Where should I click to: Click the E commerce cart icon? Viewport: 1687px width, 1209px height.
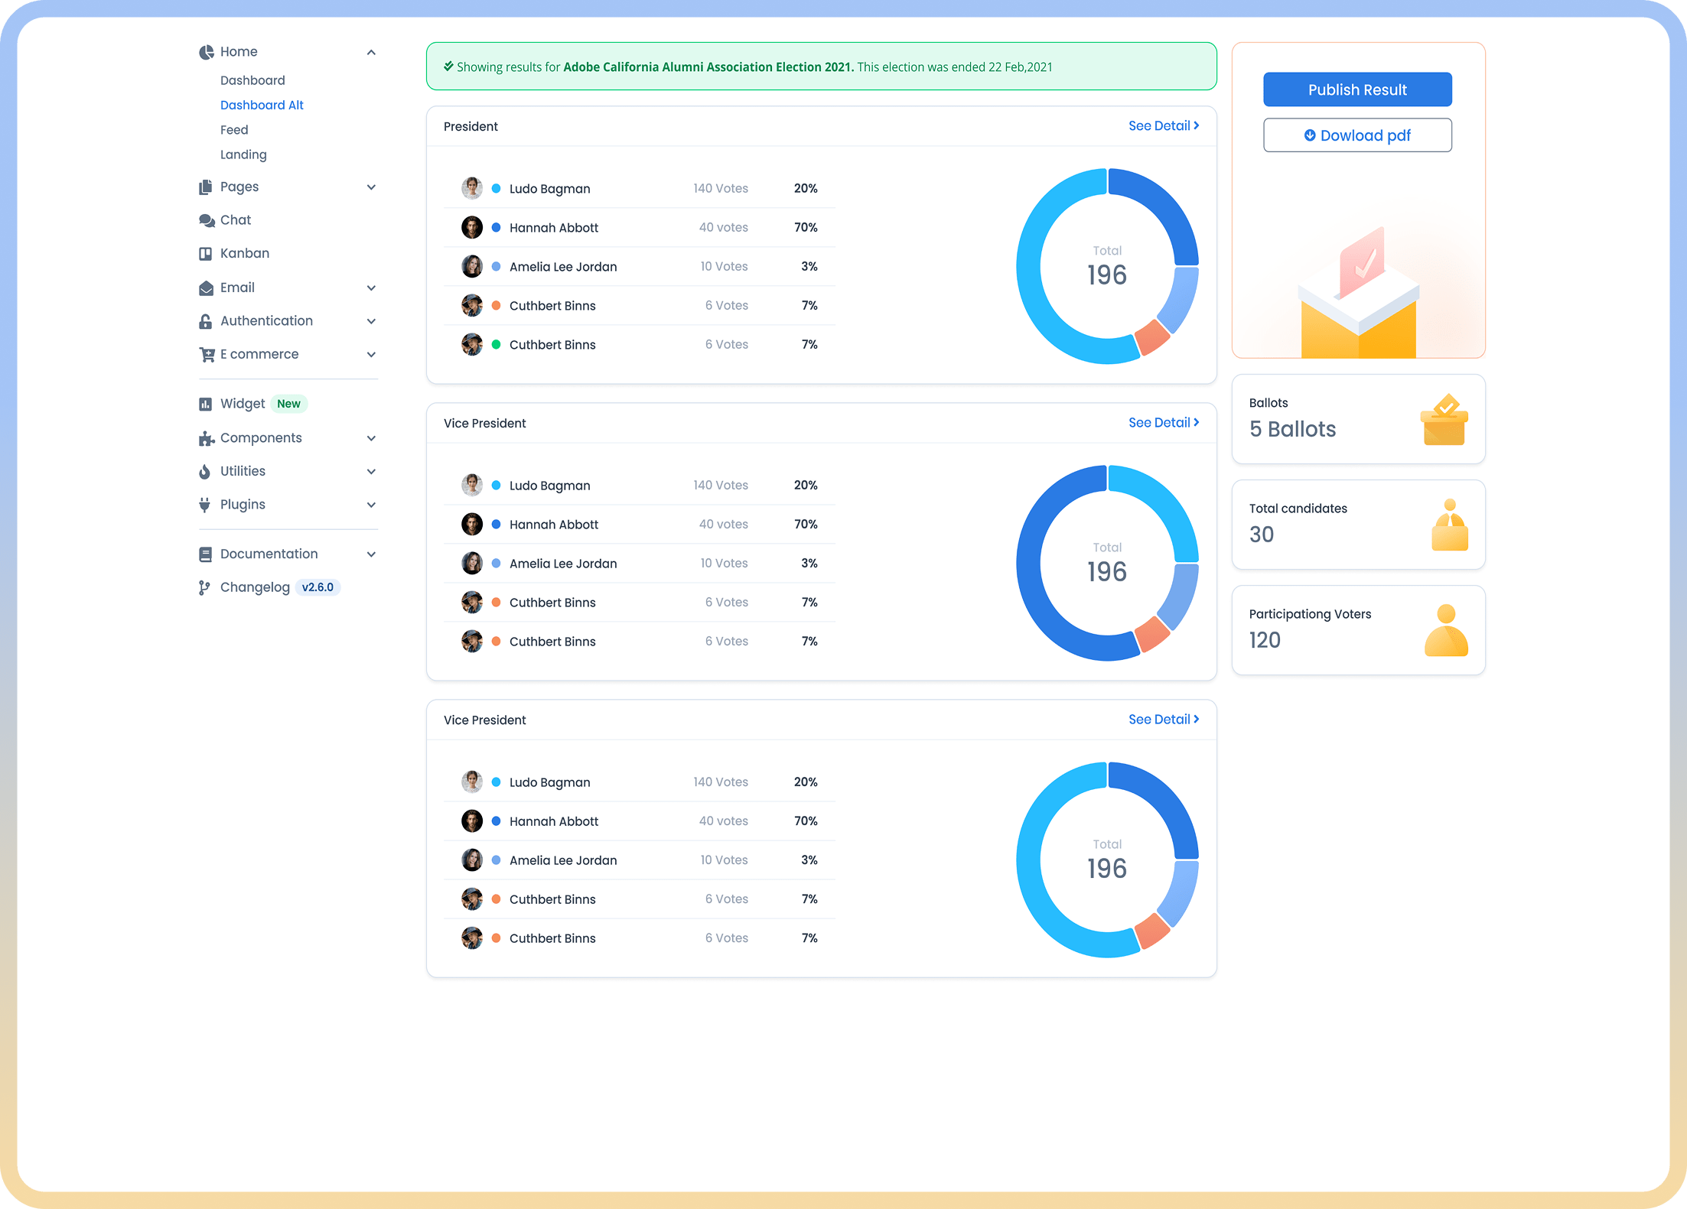pyautogui.click(x=207, y=355)
